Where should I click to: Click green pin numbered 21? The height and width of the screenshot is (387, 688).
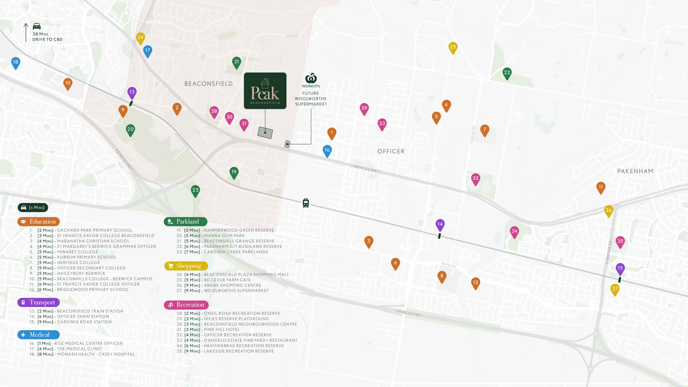click(236, 63)
